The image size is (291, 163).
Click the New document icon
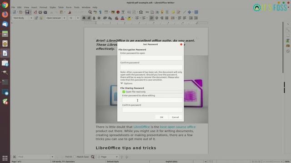click(x=14, y=12)
